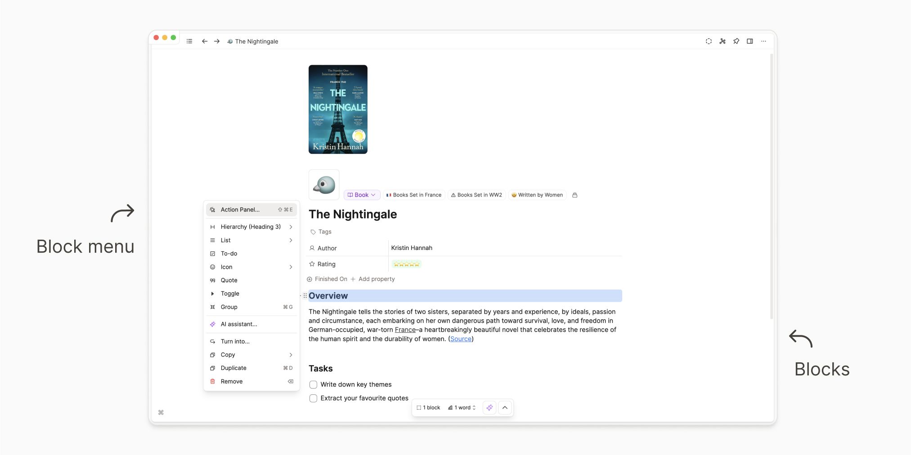Image resolution: width=911 pixels, height=455 pixels.
Task: Go forward with the right arrow
Action: point(217,41)
